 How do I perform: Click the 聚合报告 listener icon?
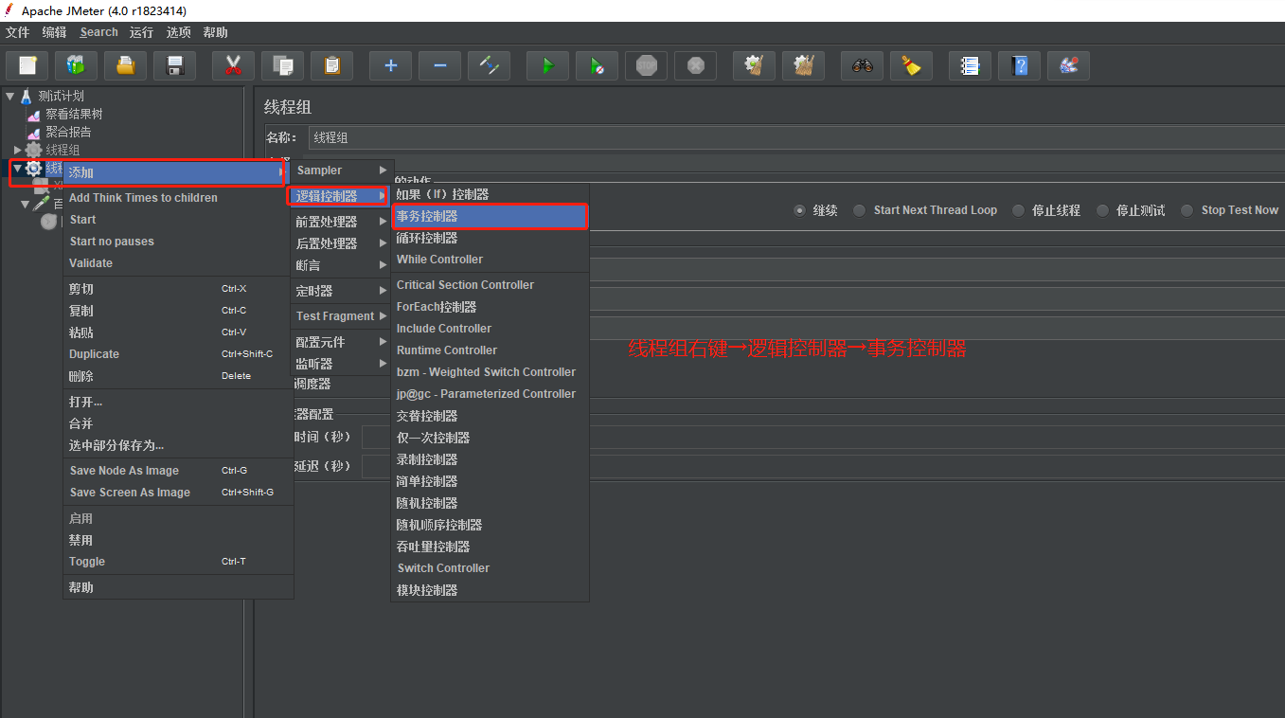34,132
